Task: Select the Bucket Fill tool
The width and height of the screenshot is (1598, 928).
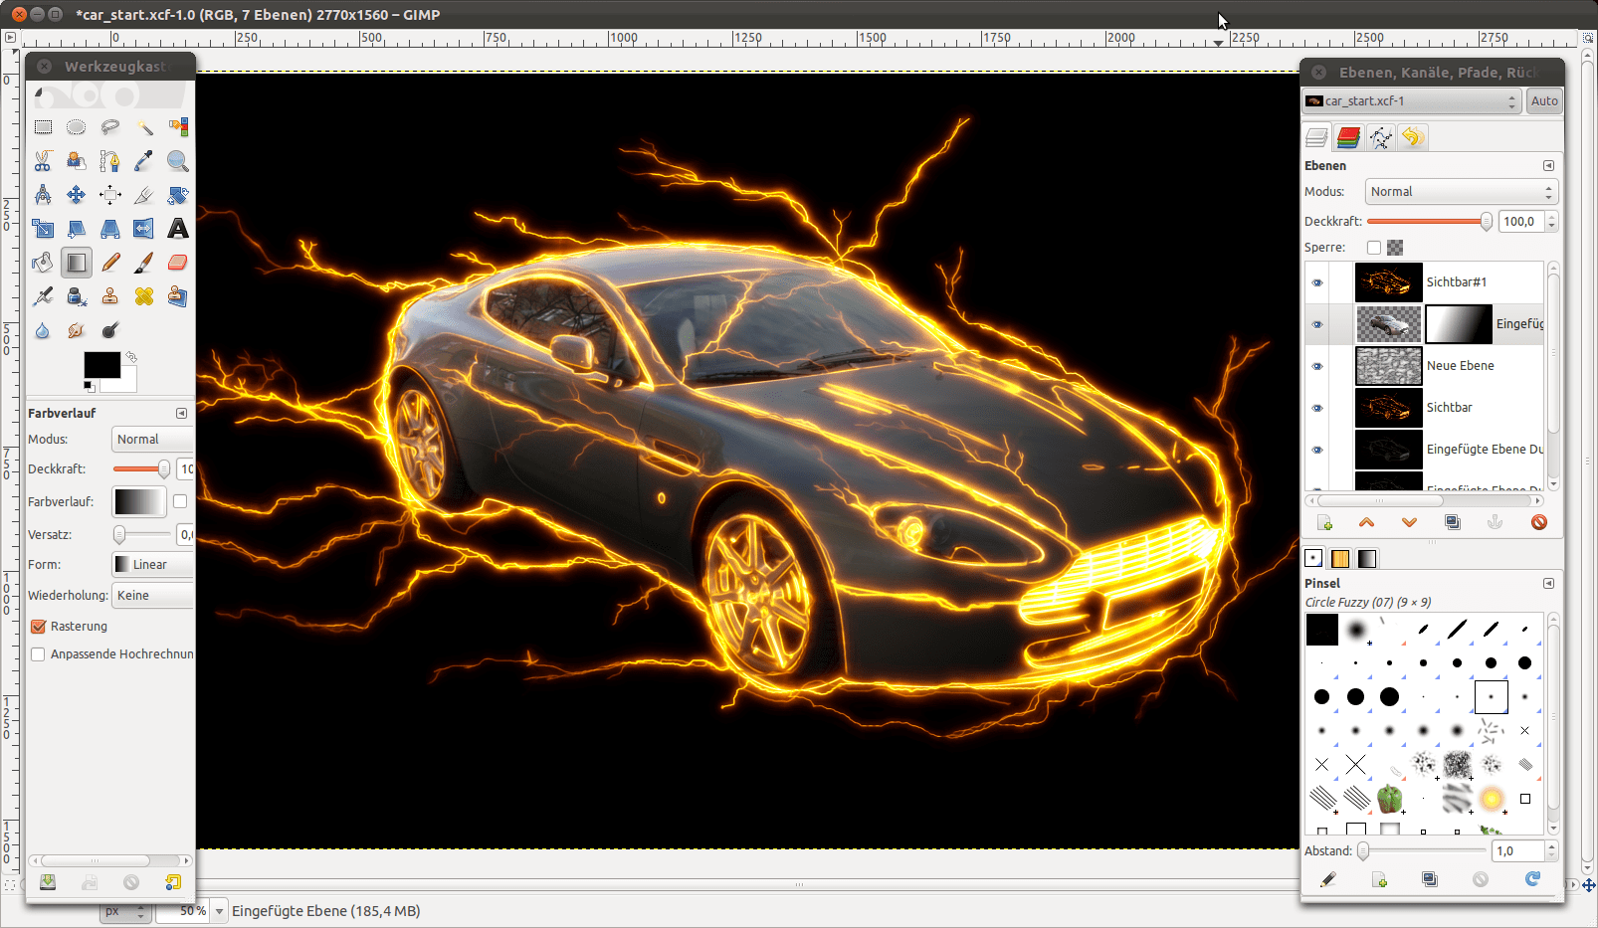Action: tap(42, 262)
